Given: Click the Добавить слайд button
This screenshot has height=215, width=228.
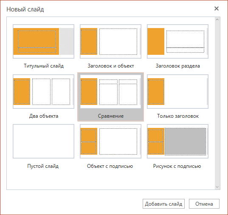Looking at the screenshot, I should point(163,204).
